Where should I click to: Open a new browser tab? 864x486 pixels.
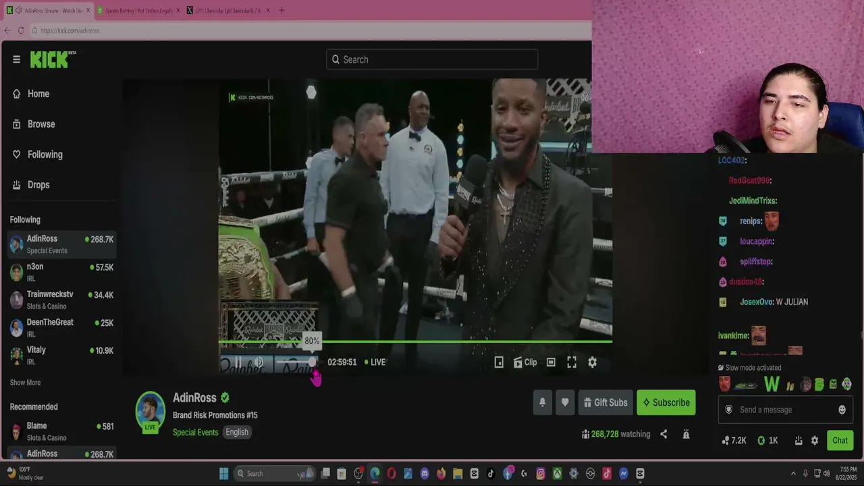tap(281, 10)
